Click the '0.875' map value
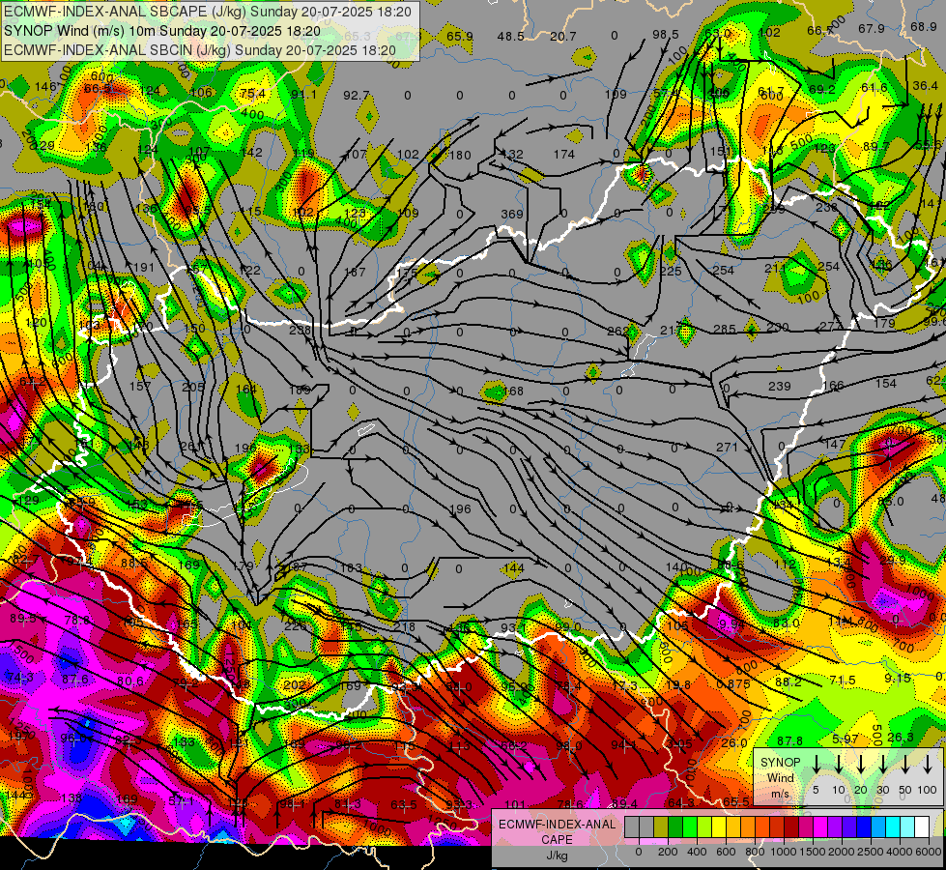The image size is (946, 870). coord(733,684)
